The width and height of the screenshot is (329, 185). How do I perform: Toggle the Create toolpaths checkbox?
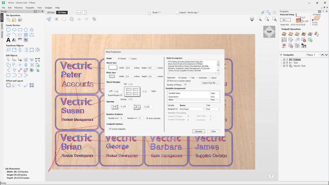click(110, 129)
